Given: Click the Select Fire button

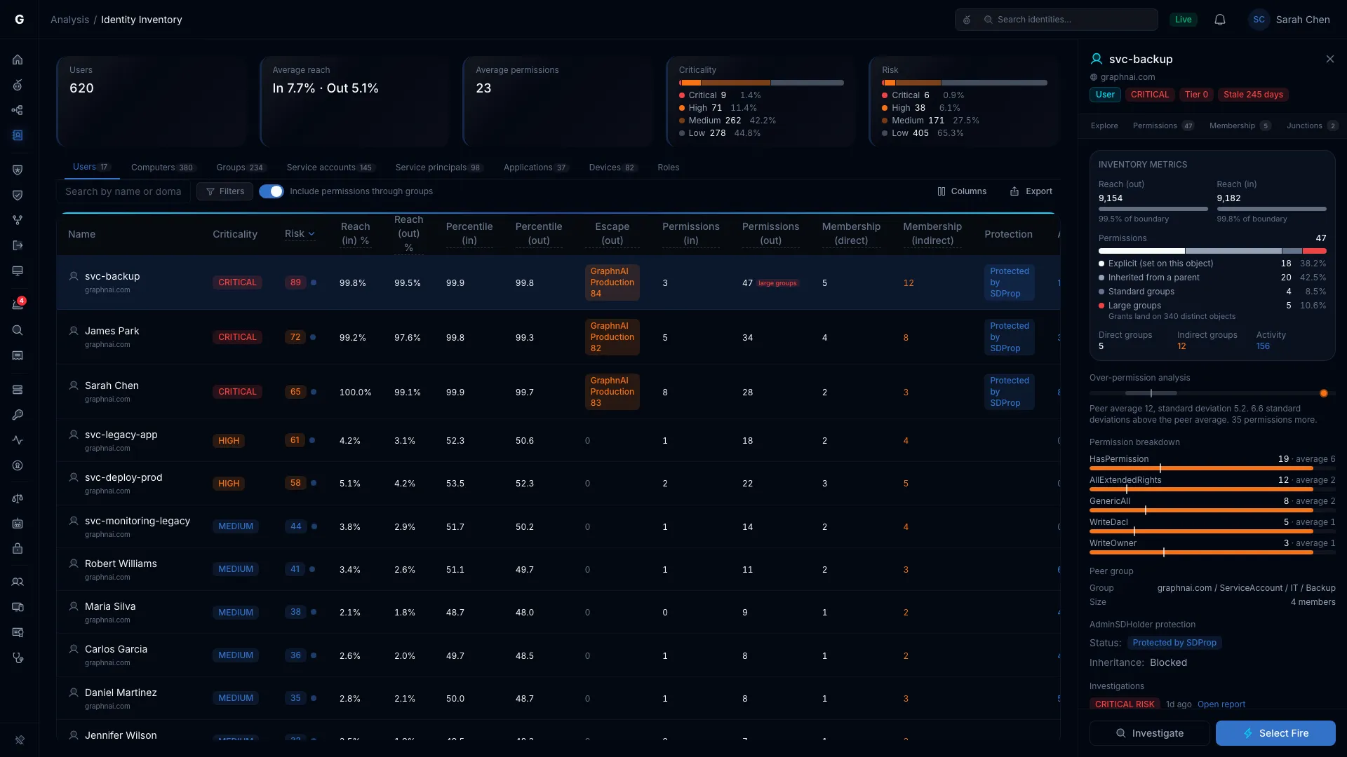Looking at the screenshot, I should tap(1275, 733).
